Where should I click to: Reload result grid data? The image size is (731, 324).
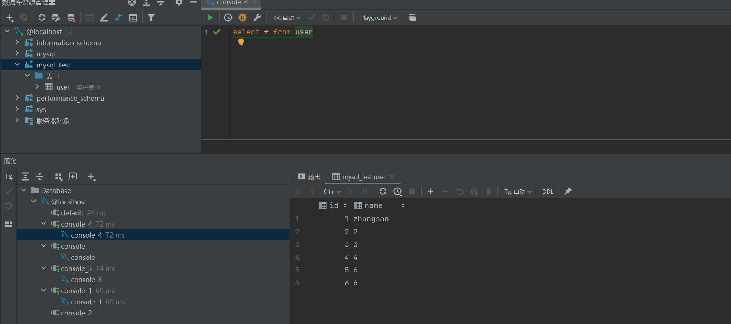383,191
